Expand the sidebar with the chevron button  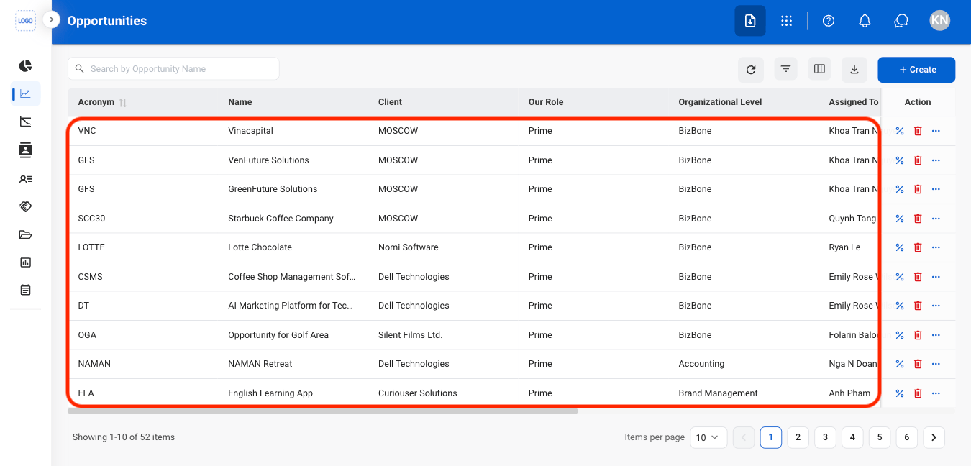(x=51, y=19)
